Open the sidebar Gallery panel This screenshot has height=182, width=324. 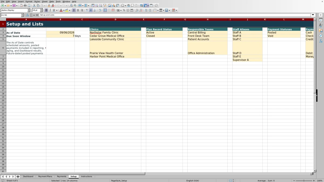(321, 30)
